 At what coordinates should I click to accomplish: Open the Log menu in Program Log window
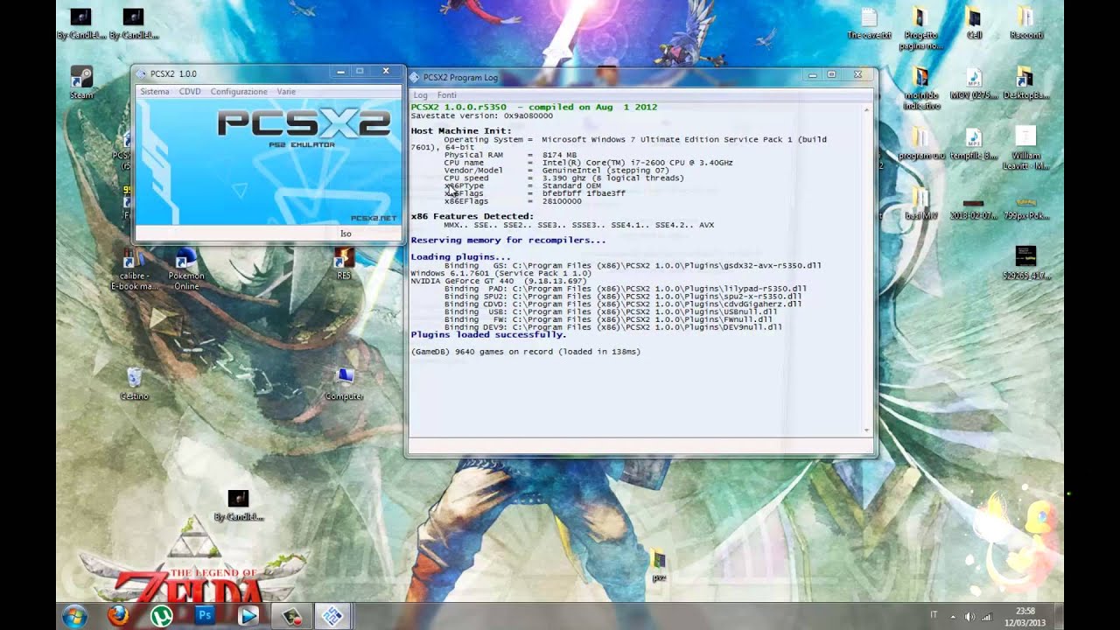click(421, 94)
